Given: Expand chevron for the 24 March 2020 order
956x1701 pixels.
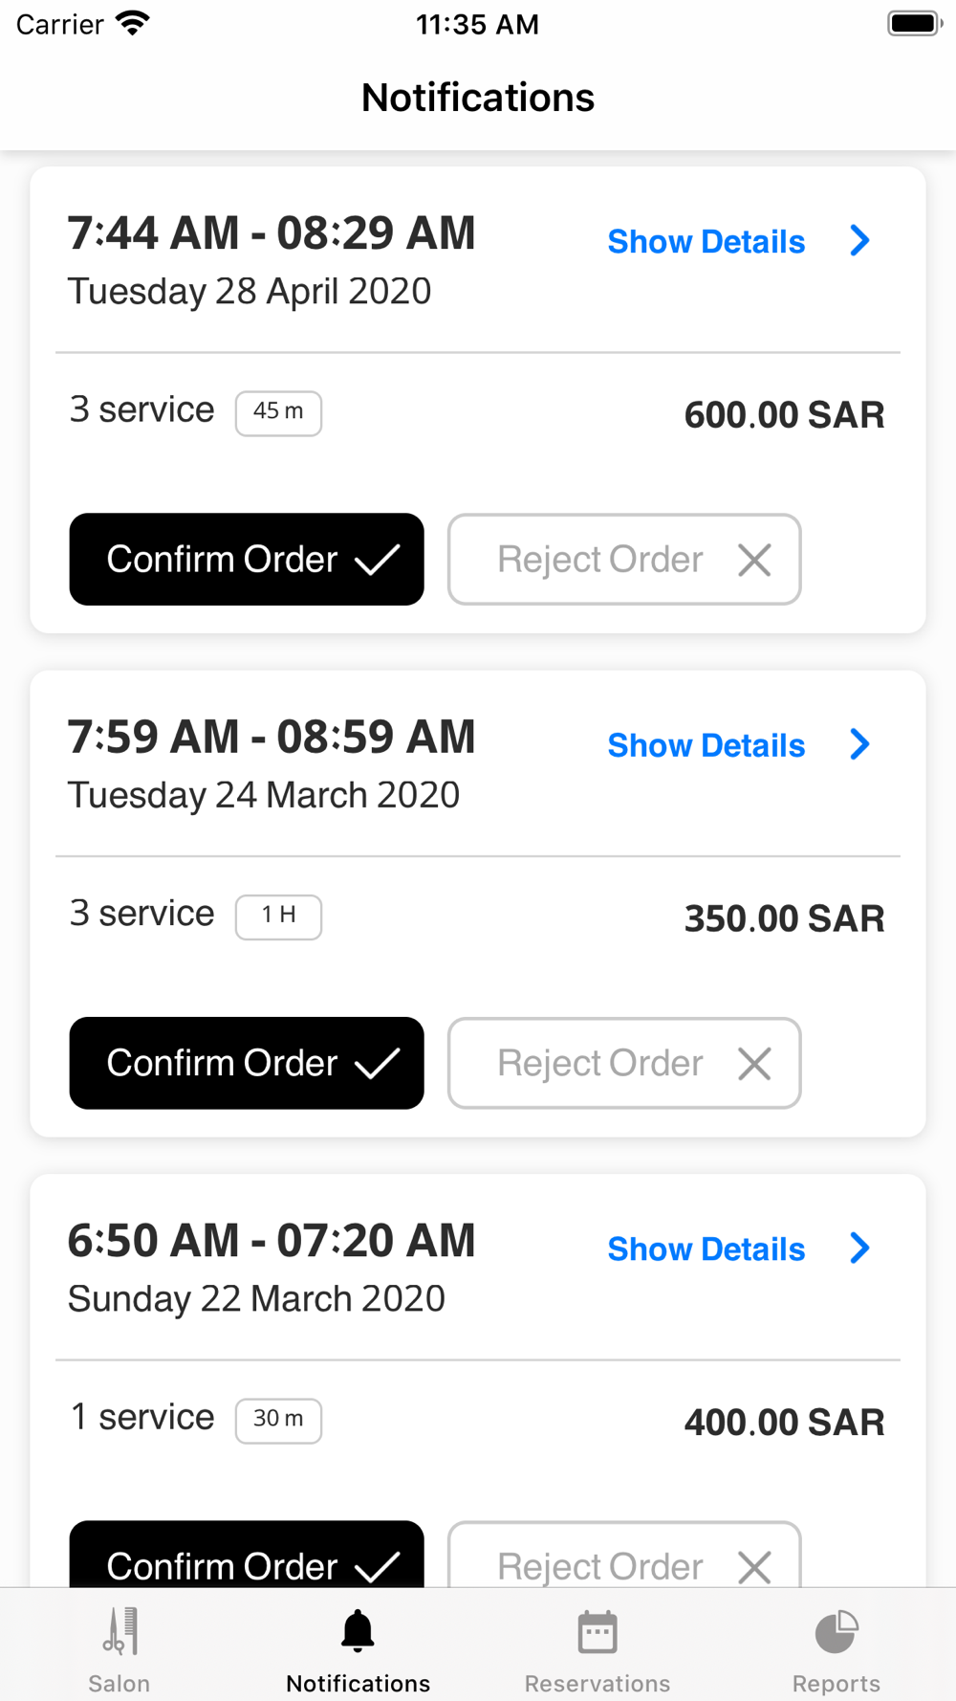Looking at the screenshot, I should (859, 744).
